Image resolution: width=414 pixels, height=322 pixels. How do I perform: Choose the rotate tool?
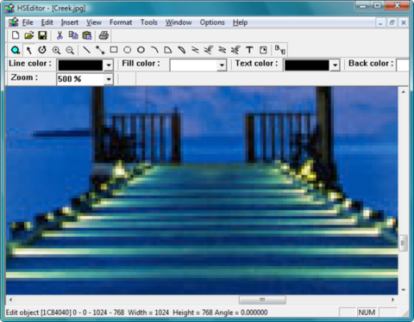pos(42,50)
